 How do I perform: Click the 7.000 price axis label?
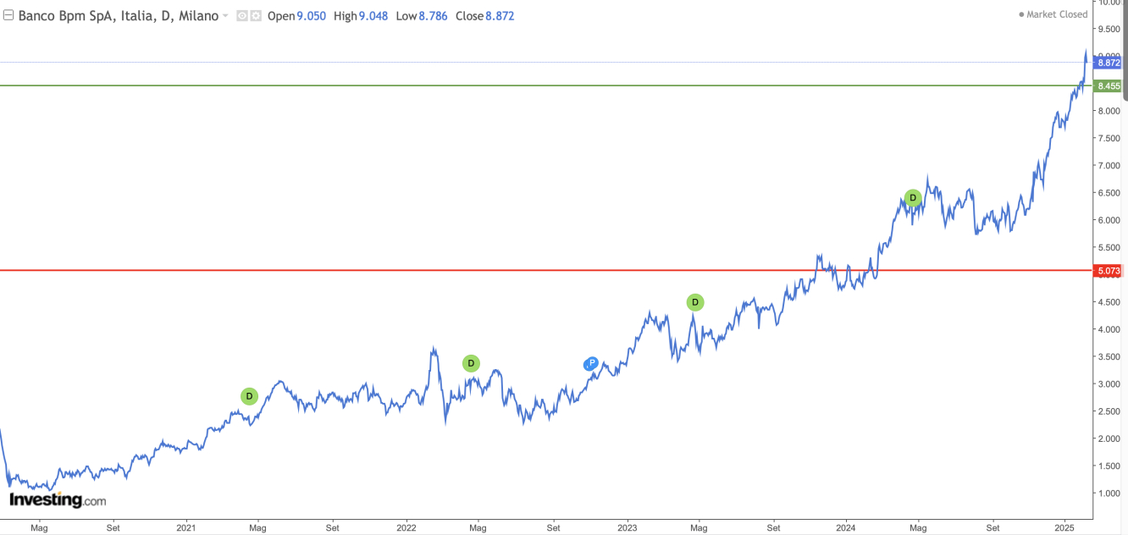(x=1109, y=166)
